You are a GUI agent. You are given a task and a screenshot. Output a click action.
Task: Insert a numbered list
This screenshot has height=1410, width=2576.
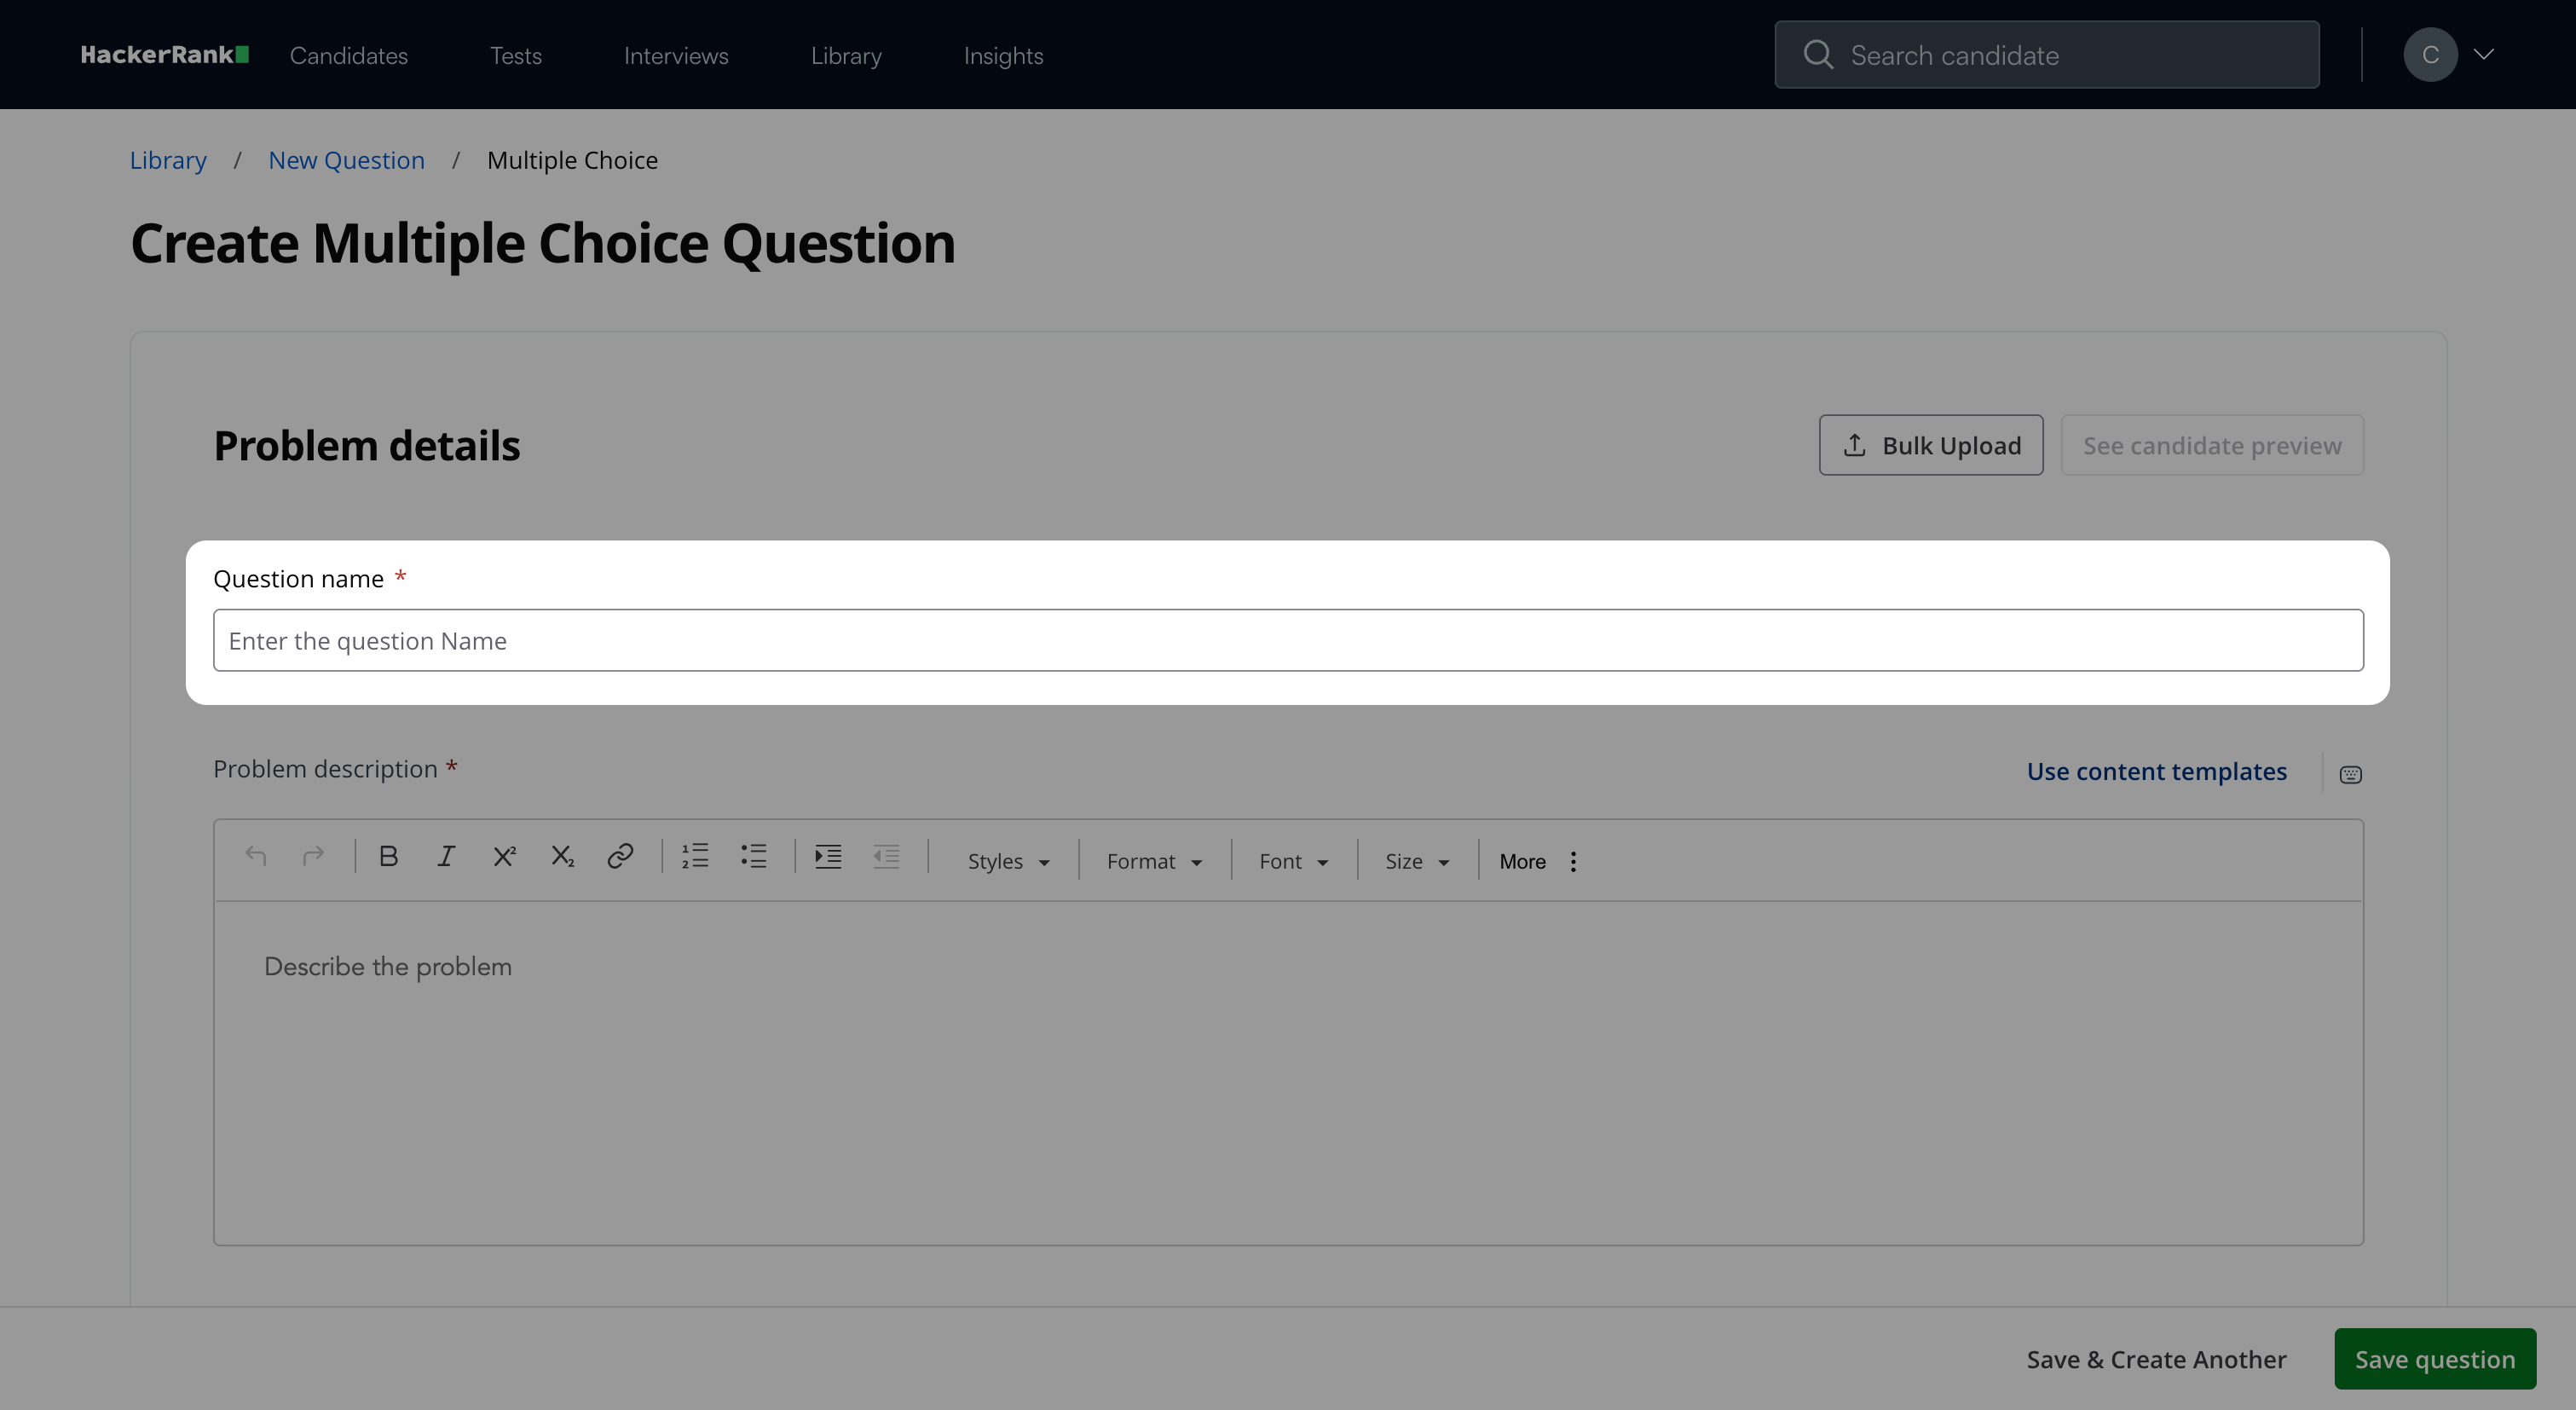coord(695,857)
